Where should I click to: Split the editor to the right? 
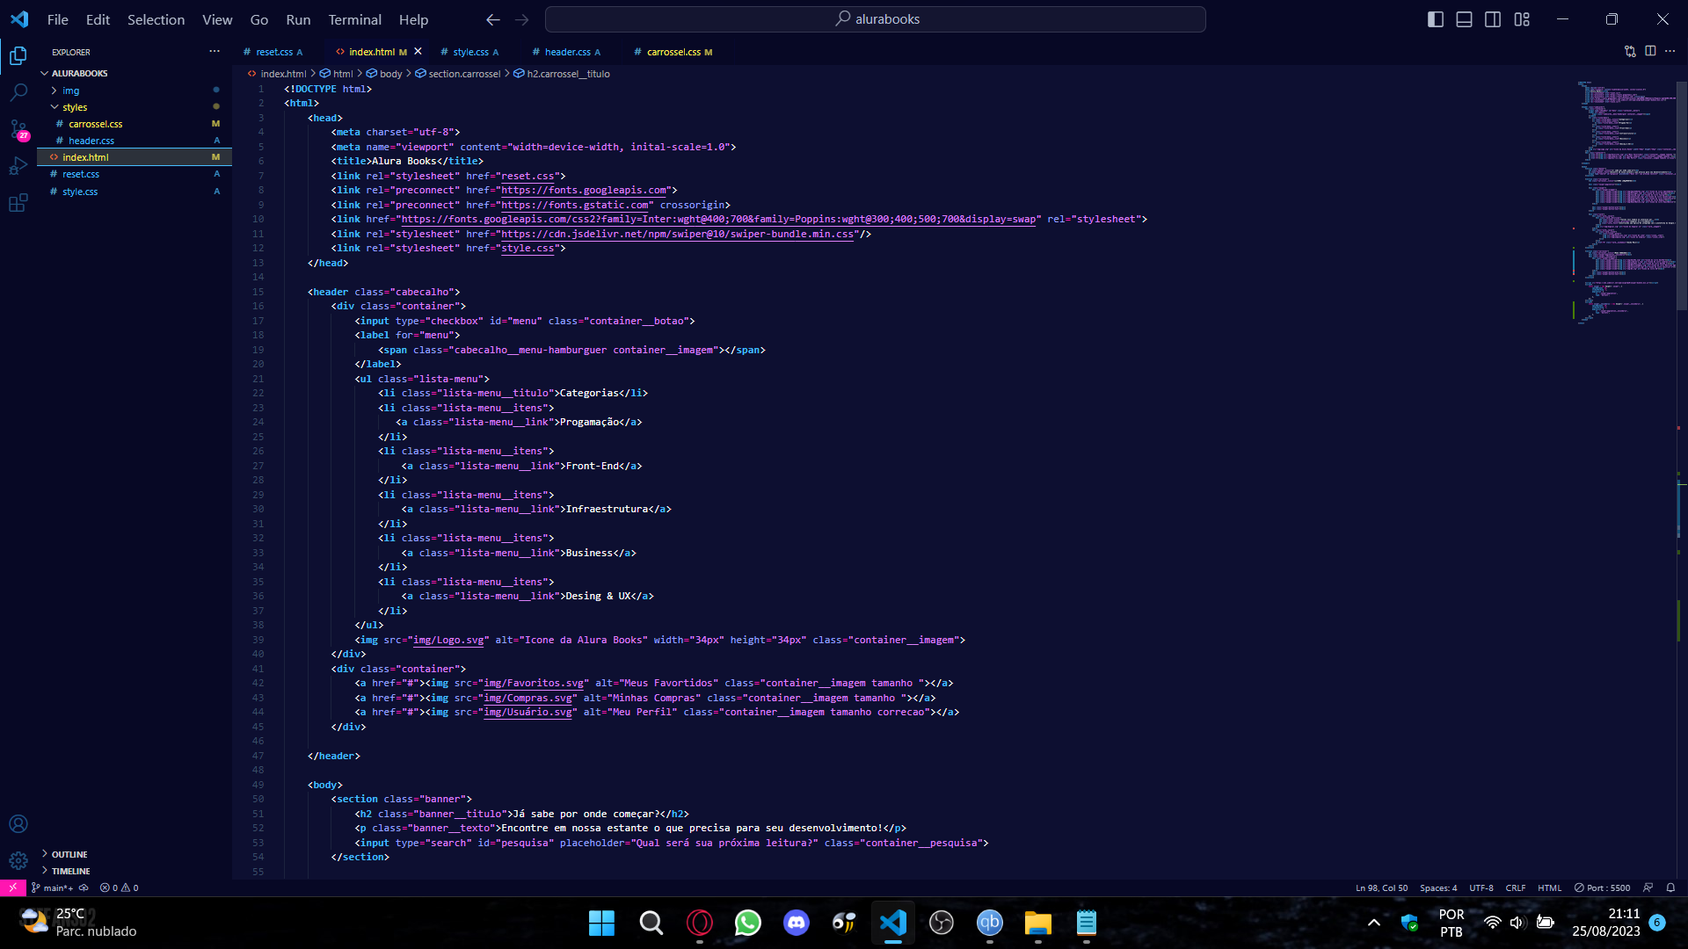(1650, 52)
